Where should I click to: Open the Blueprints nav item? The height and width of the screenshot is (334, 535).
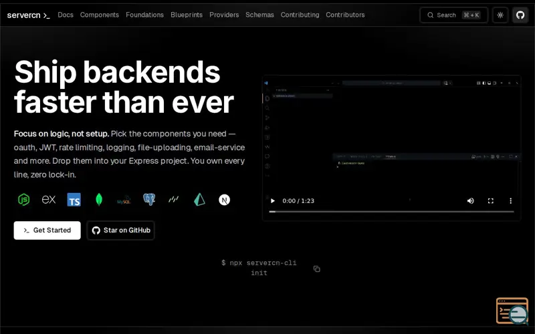coord(187,15)
